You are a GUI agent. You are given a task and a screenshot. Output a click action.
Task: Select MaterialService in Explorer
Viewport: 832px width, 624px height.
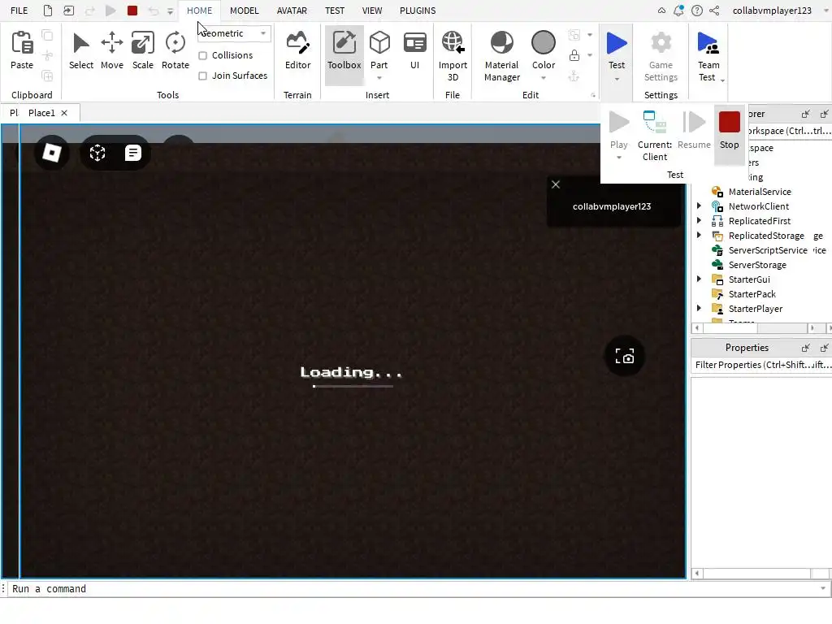[x=760, y=192]
